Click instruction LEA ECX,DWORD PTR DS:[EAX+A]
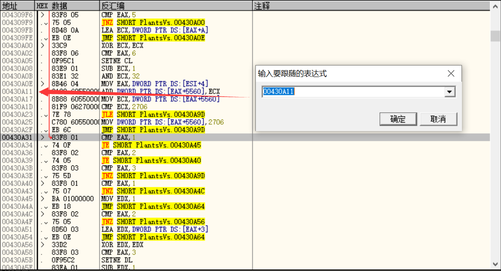 pos(155,30)
